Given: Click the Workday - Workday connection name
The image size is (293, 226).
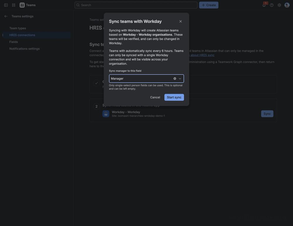Looking at the screenshot, I should point(126,112).
